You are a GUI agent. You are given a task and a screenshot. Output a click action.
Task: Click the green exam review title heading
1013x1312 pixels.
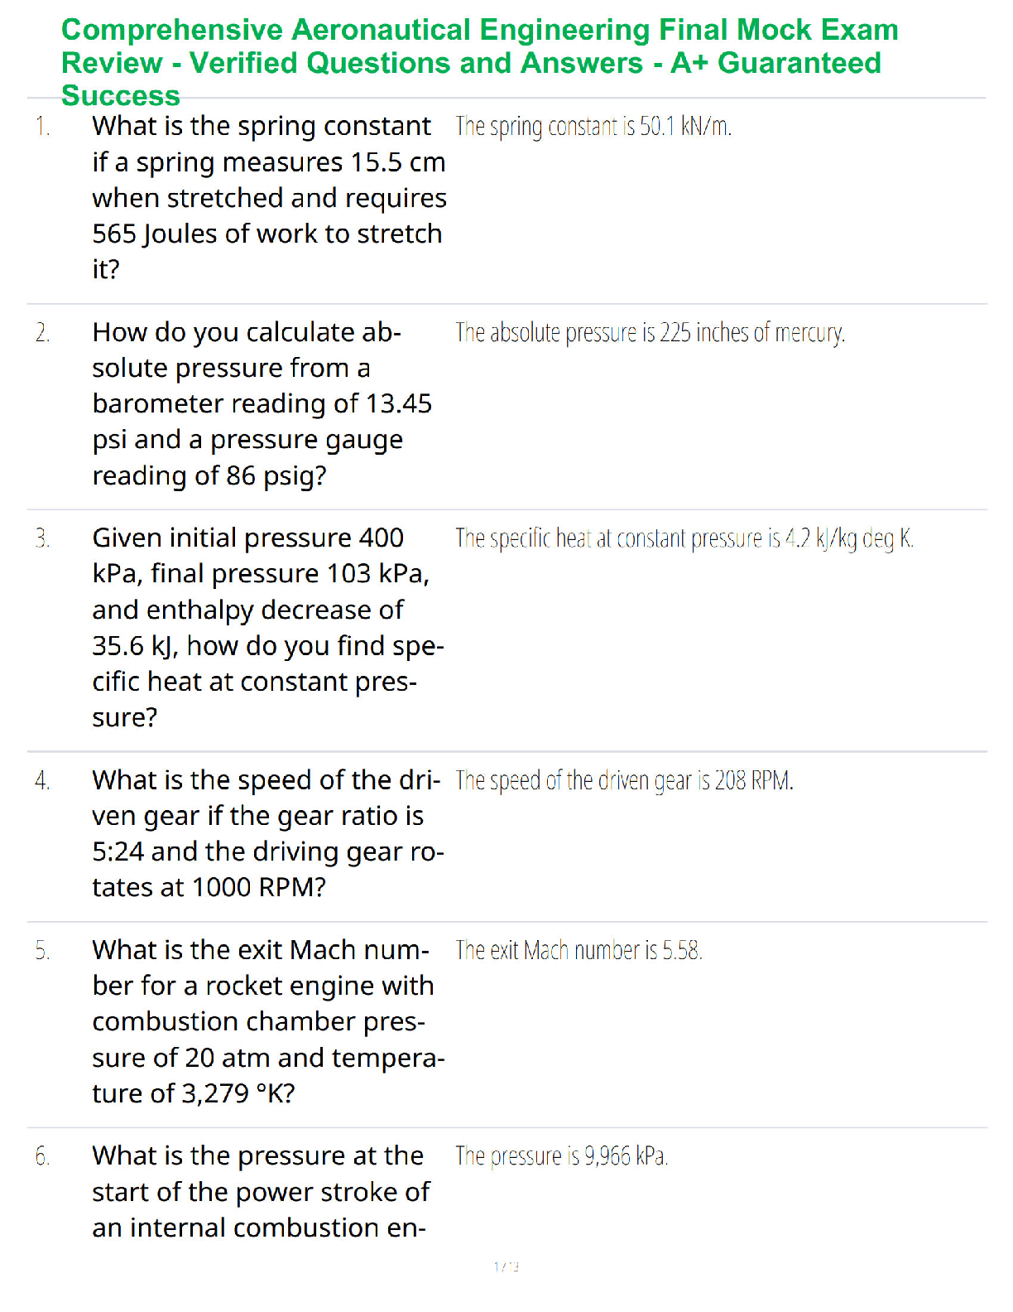coord(480,63)
